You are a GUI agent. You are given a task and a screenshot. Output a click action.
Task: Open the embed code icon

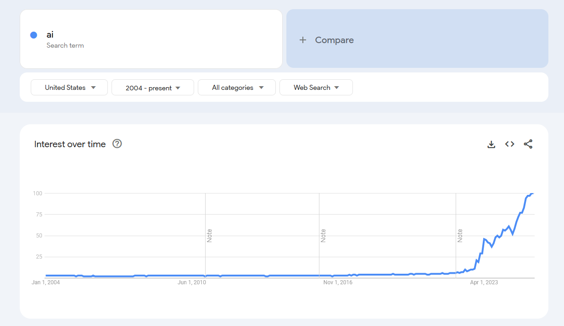click(x=509, y=144)
